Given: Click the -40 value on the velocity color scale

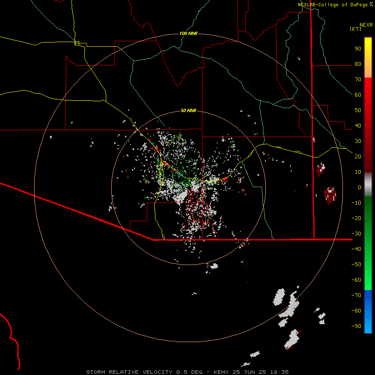Looking at the screenshot, I should [x=356, y=249].
